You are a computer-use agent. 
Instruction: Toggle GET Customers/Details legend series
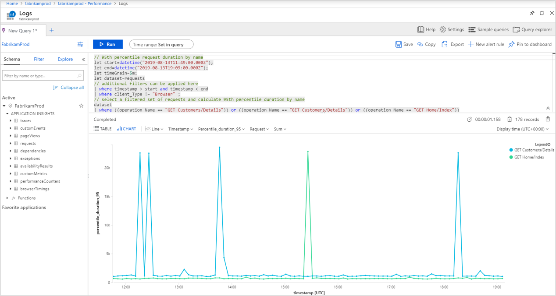(534, 150)
